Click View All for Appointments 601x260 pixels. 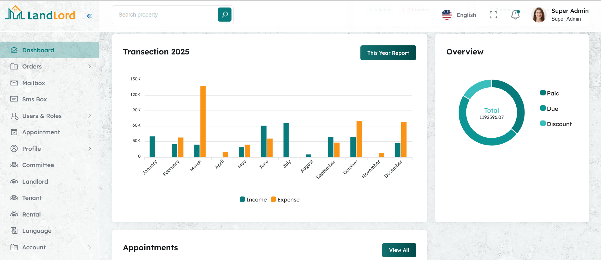pos(399,250)
